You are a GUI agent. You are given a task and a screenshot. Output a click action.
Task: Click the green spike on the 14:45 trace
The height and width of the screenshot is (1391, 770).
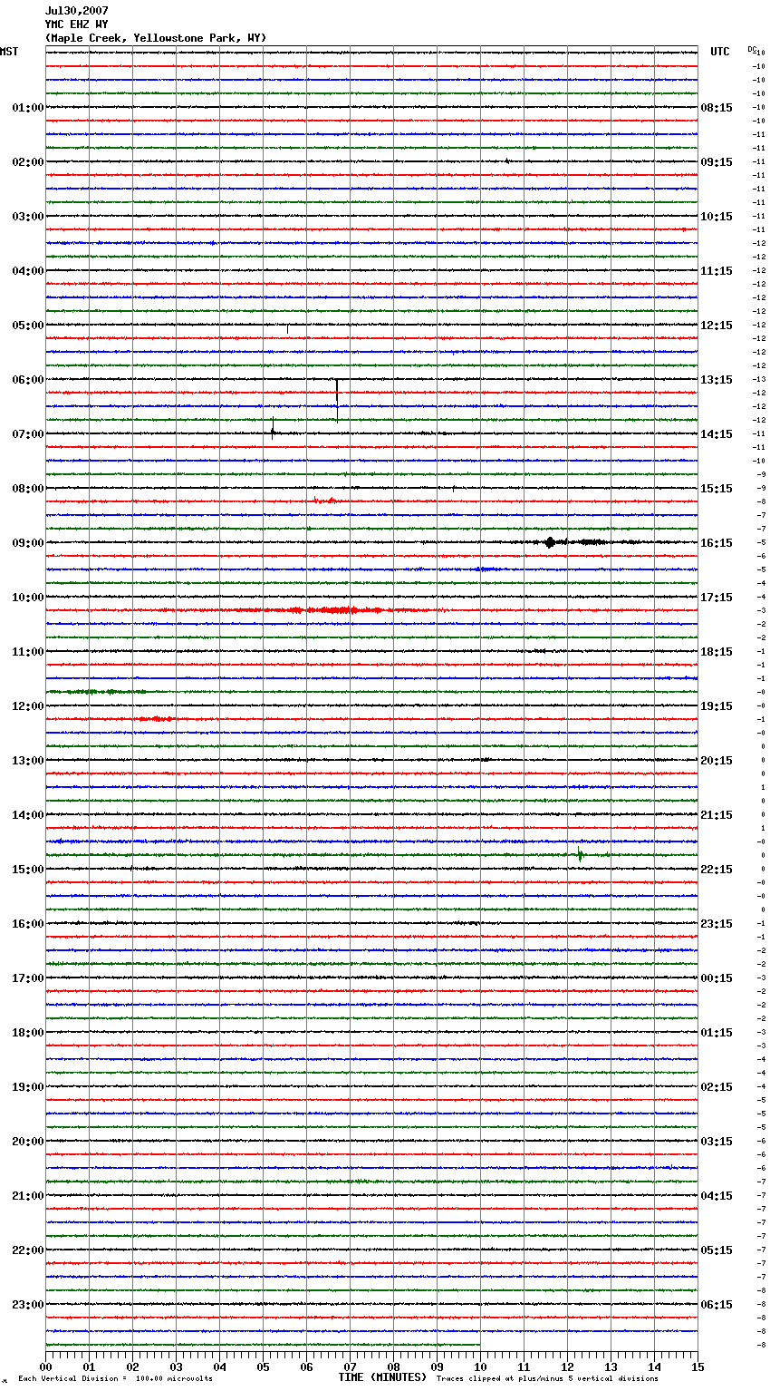(580, 854)
